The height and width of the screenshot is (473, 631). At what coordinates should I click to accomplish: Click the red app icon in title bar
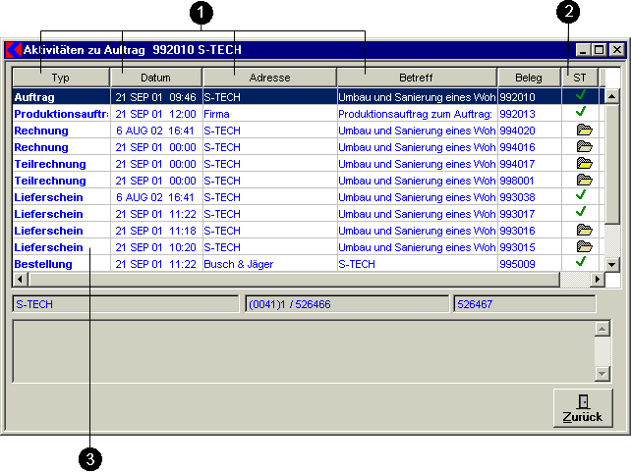click(x=14, y=49)
